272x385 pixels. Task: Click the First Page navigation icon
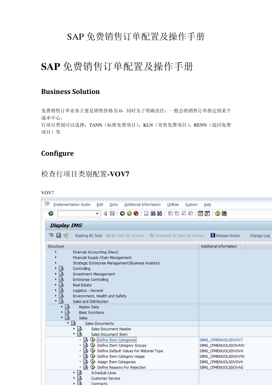pyautogui.click(x=170, y=213)
